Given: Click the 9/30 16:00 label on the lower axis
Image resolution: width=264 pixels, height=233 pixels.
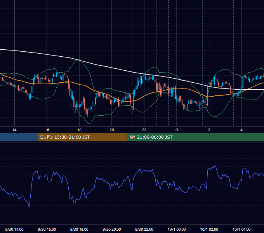Looking at the screenshot, I should point(47,229).
